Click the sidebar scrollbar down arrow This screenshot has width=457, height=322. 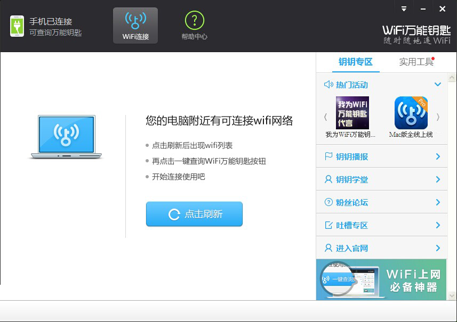click(x=453, y=296)
